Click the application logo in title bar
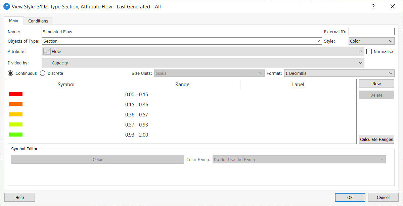403x206 pixels. 6,6
